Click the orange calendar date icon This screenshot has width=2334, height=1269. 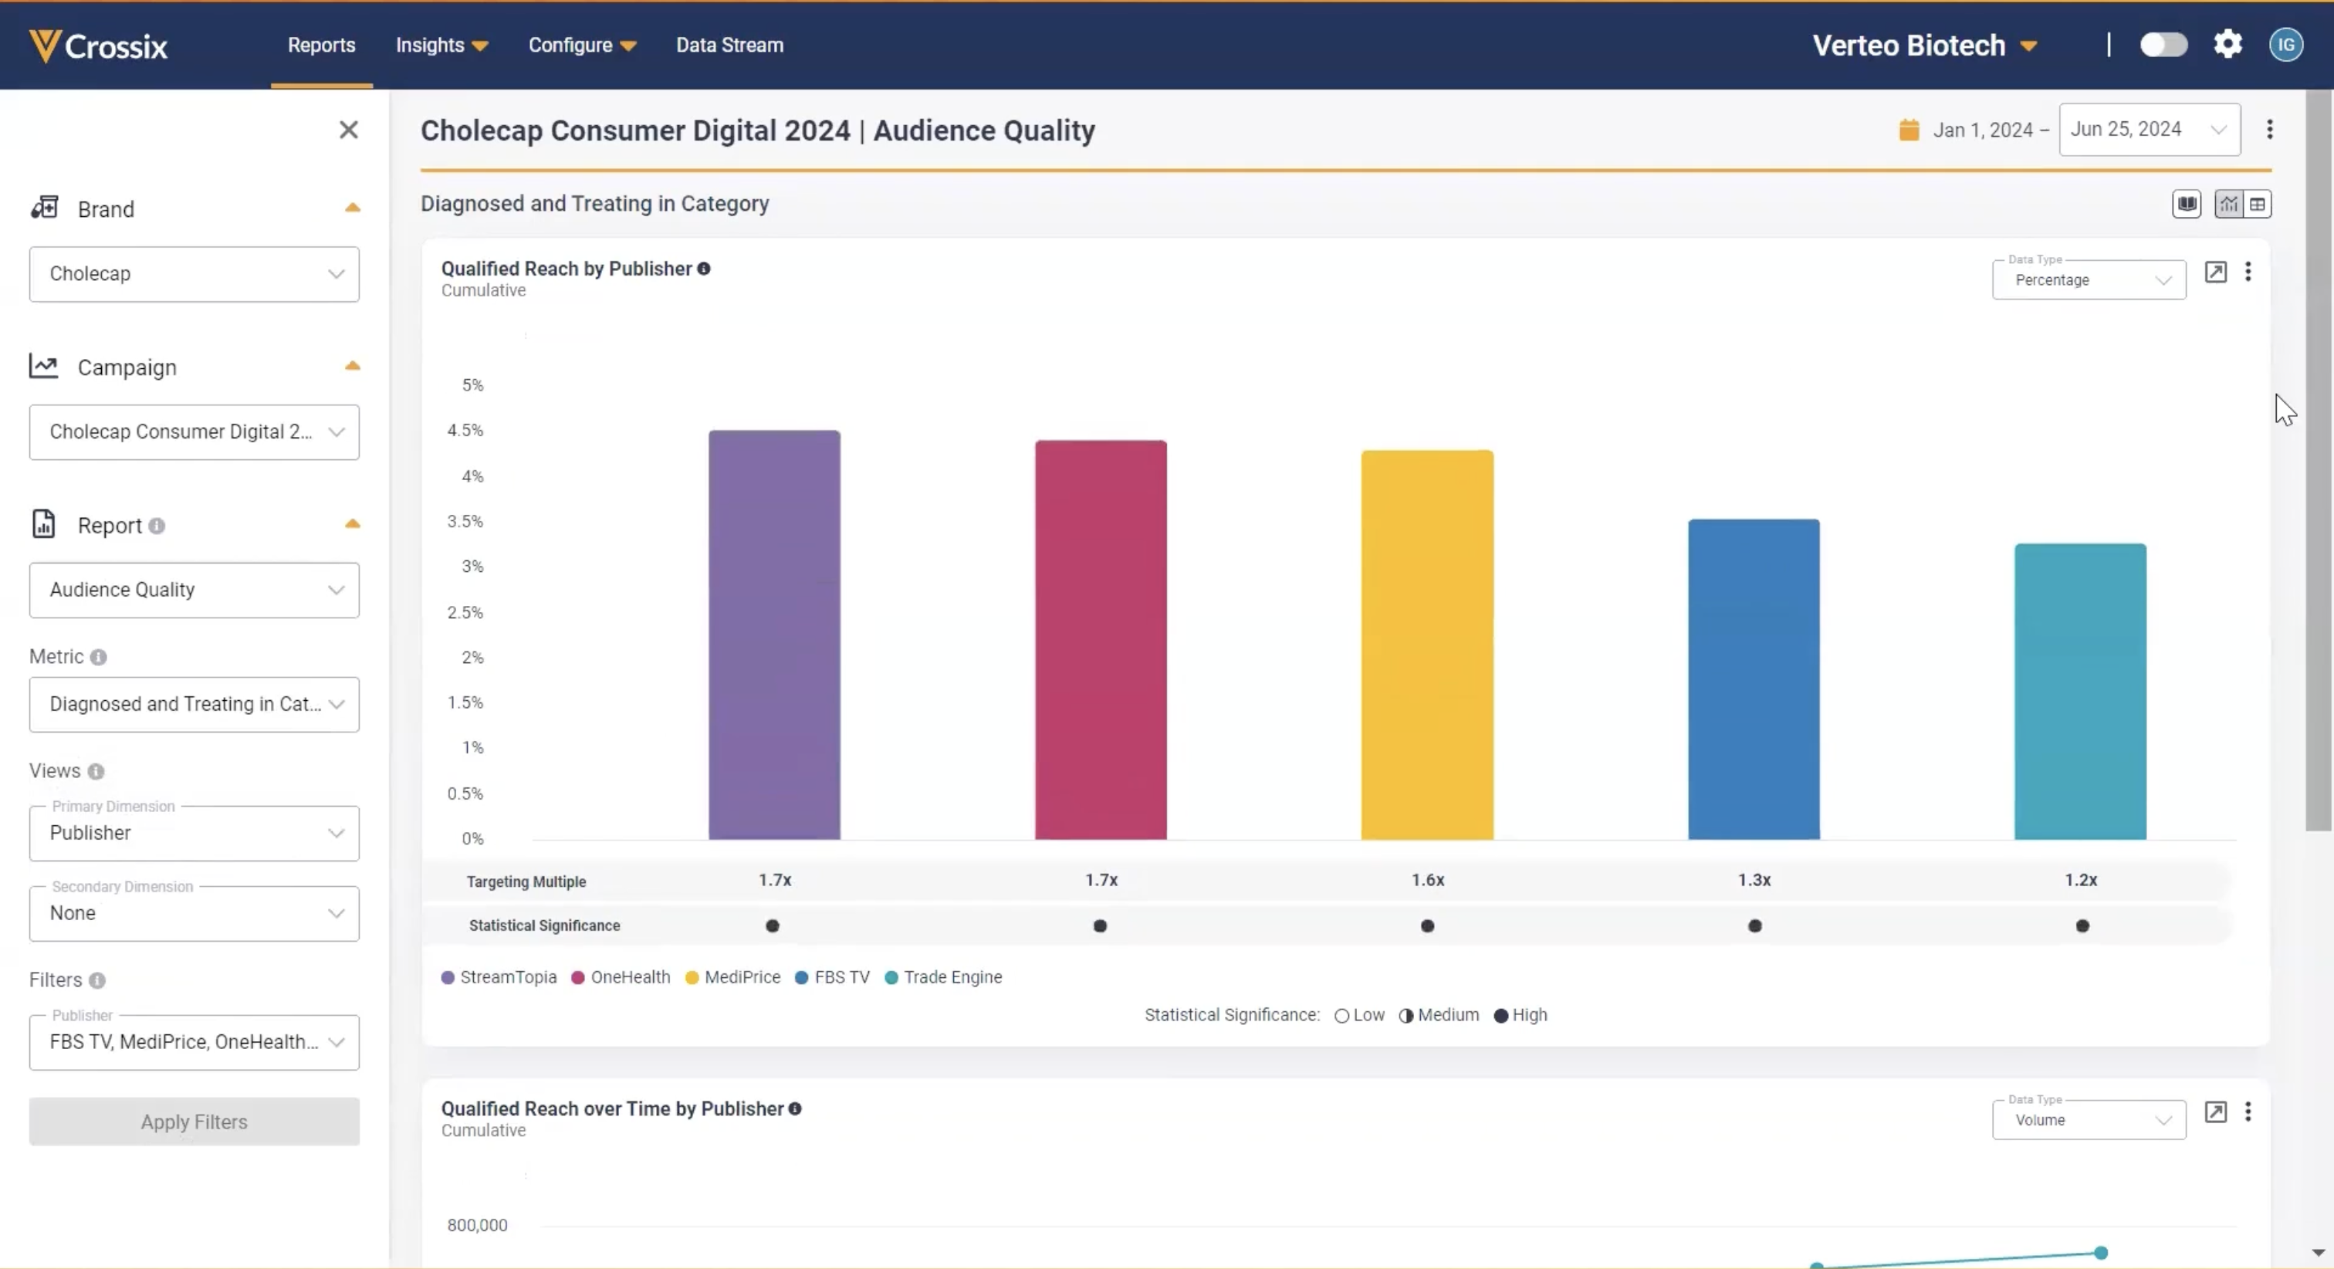coord(1908,130)
